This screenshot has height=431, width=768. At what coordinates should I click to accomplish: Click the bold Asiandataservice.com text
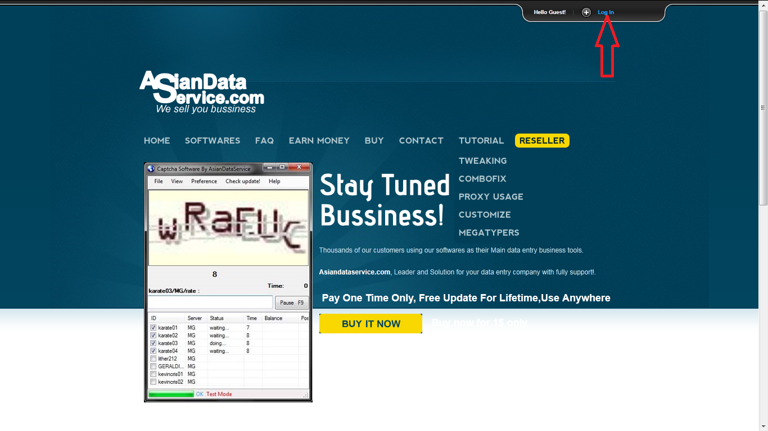click(355, 272)
